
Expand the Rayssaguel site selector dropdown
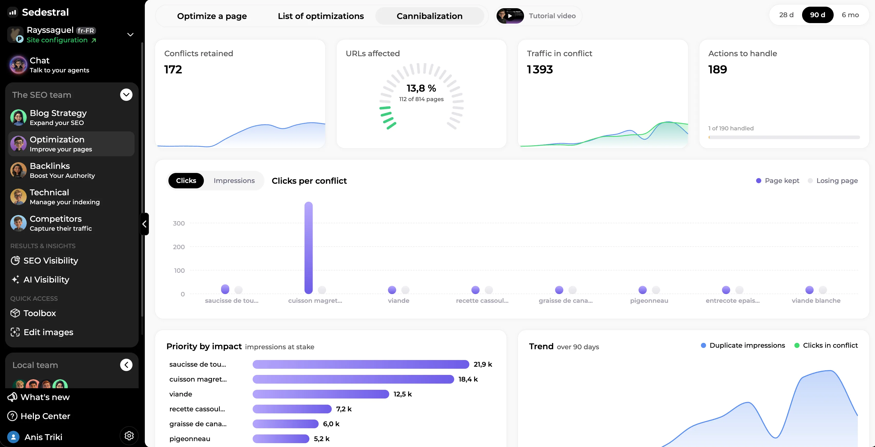click(x=130, y=35)
